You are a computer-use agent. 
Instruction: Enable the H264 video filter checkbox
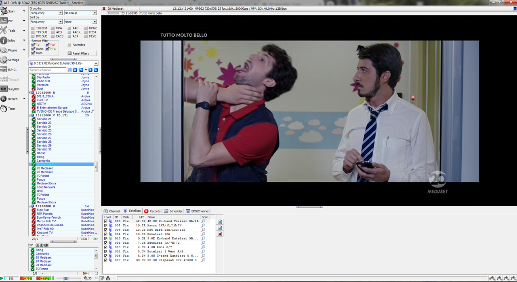[86, 32]
